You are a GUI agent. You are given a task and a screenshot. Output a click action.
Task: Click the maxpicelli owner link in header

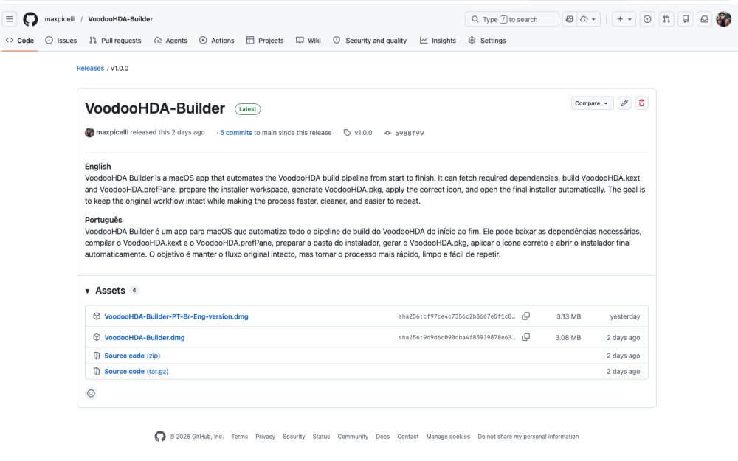coord(60,19)
